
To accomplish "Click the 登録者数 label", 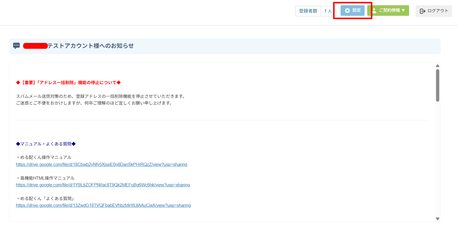I will tap(308, 11).
